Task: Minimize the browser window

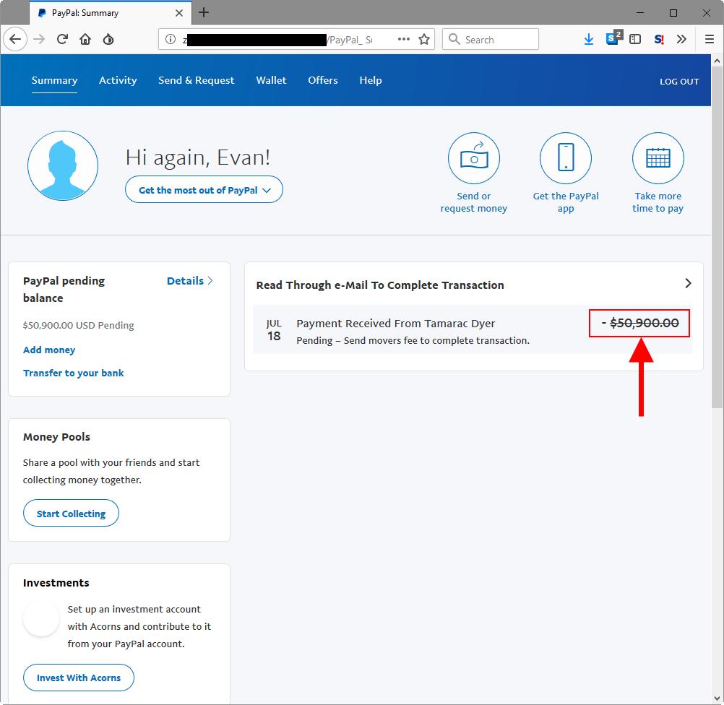Action: coord(640,13)
